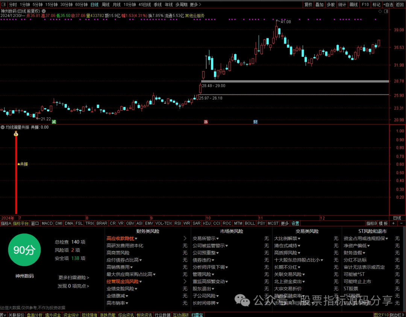Open the 综合资讯 bottom tab
Viewport: 406px width, 317px height.
point(126,315)
